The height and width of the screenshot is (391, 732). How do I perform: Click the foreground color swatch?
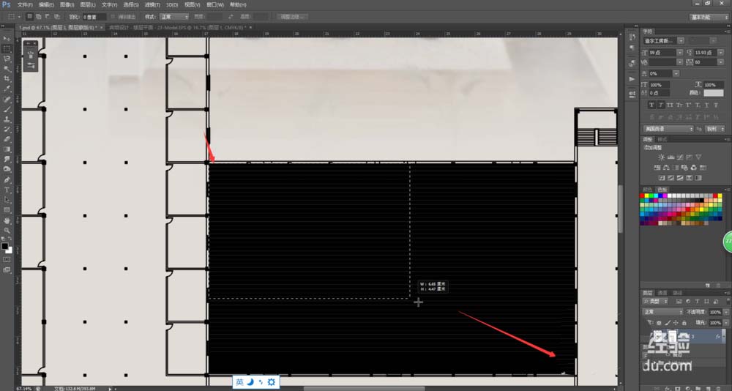(4, 246)
